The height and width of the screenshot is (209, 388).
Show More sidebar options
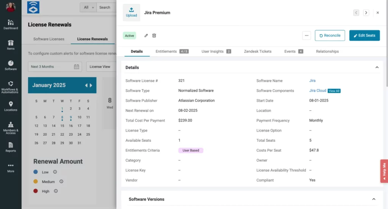[x=11, y=168]
